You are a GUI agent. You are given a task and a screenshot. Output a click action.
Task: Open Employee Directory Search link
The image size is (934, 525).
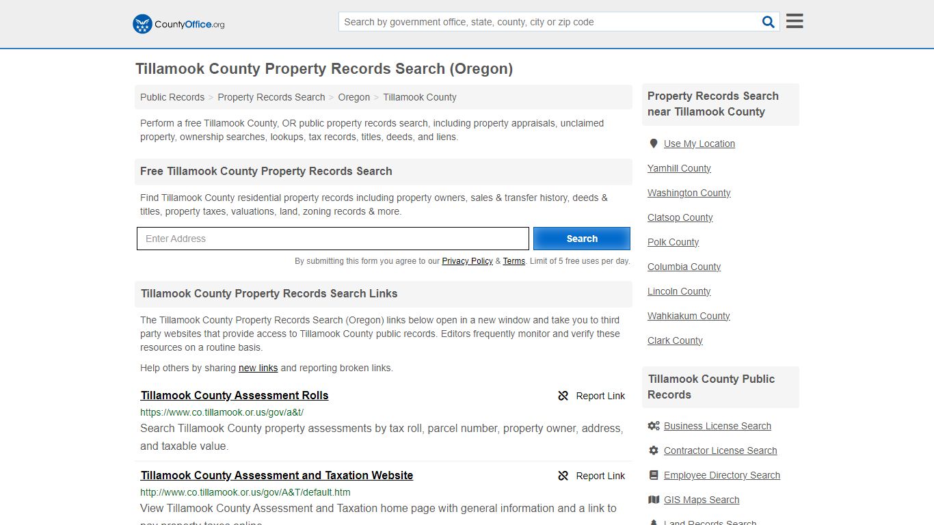(x=722, y=475)
